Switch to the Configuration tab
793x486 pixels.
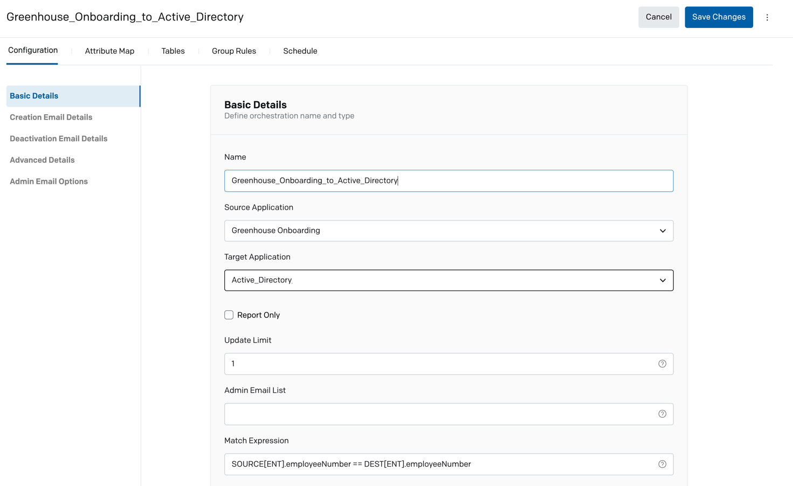[x=32, y=51]
